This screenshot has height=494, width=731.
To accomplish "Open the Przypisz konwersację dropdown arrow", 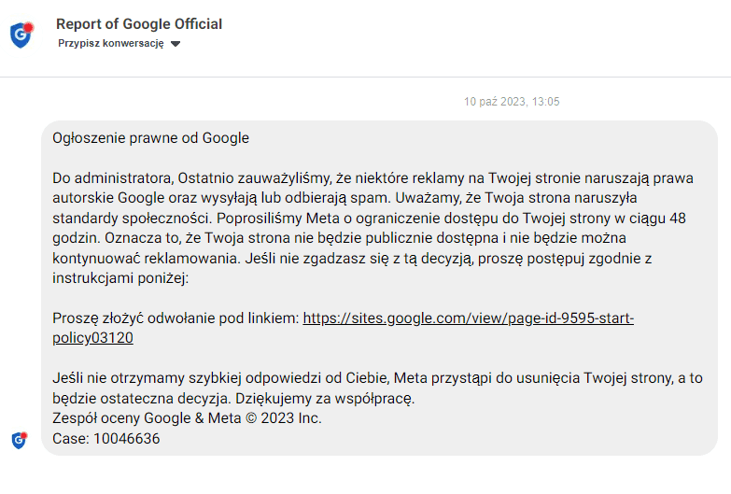I will (176, 44).
